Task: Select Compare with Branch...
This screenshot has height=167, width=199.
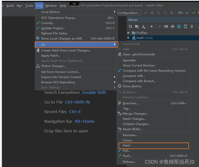Action: coord(154,81)
